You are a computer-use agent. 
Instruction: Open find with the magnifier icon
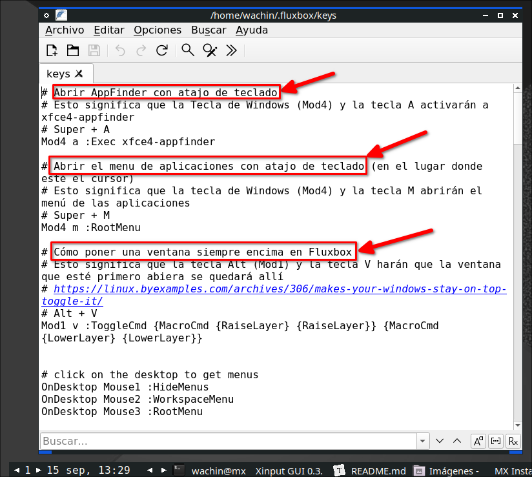188,50
